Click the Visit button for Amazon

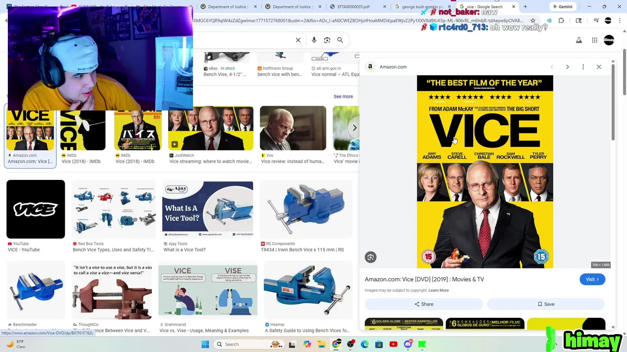tap(592, 279)
